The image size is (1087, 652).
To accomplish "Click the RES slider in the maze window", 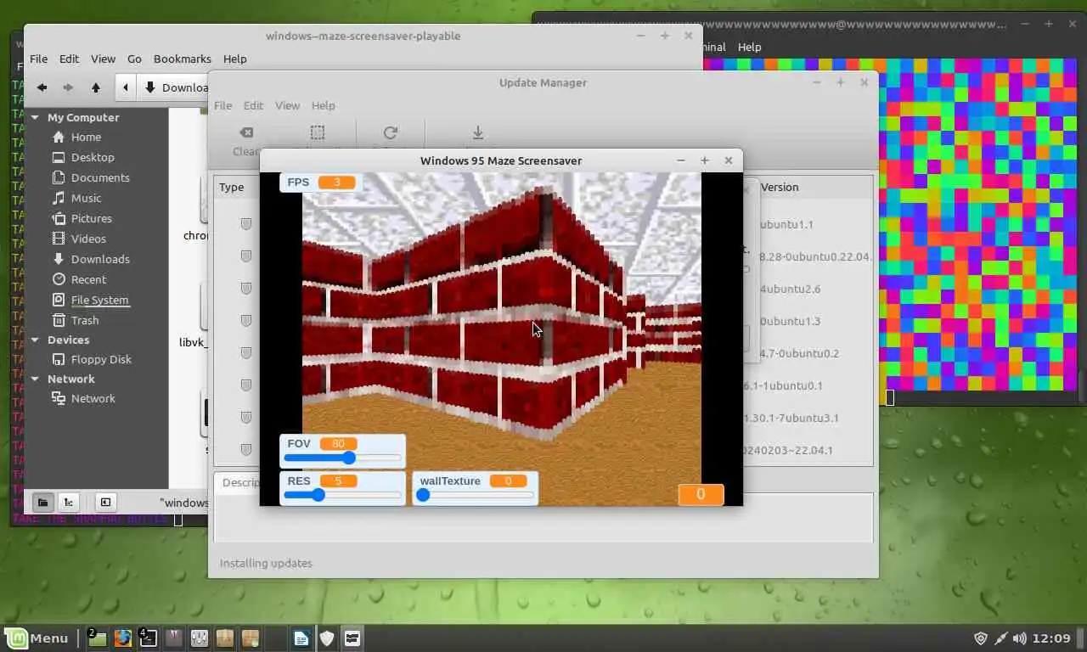I will click(342, 495).
